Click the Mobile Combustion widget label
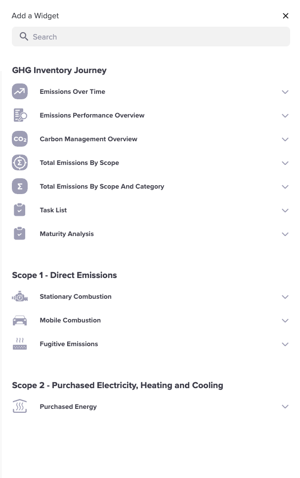The width and height of the screenshot is (300, 478). tap(70, 320)
